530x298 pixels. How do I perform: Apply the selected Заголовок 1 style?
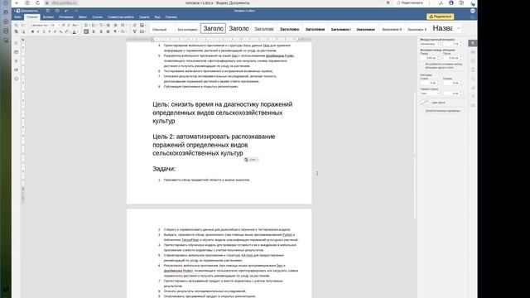coord(213,29)
